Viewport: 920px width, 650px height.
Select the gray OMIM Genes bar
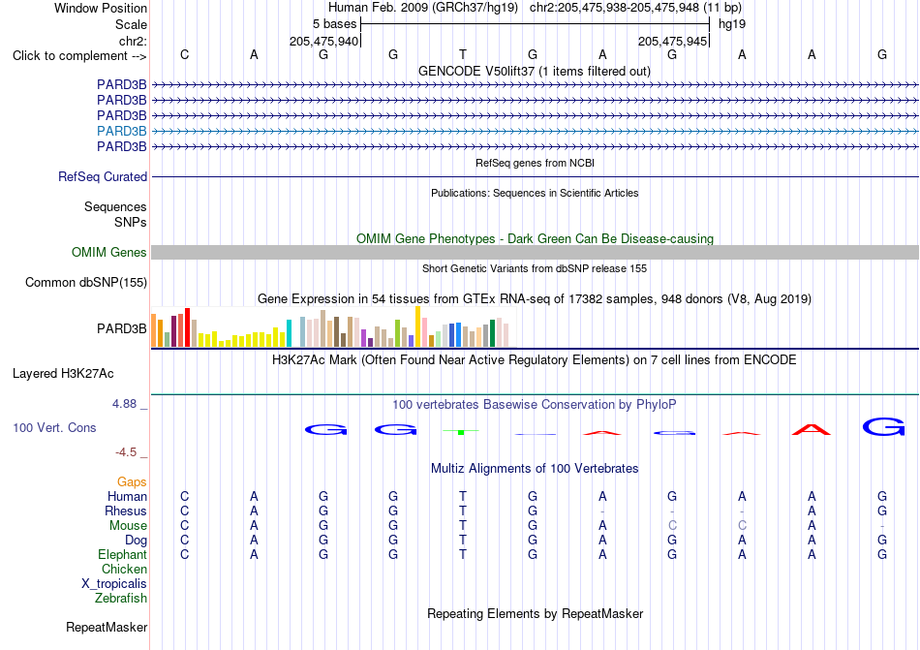[535, 252]
